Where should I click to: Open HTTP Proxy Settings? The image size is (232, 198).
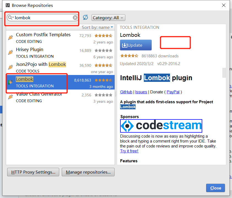tap(33, 172)
